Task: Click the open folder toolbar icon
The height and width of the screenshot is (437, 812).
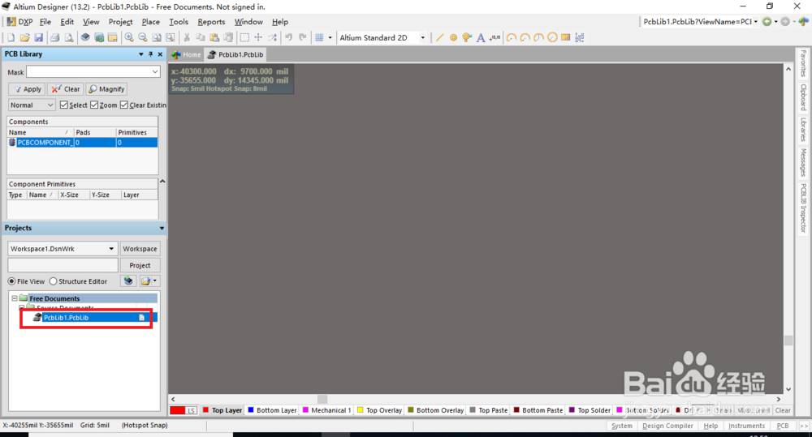Action: click(x=24, y=37)
